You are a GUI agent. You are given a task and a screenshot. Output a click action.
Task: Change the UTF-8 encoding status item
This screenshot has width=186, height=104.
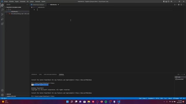pyautogui.click(x=157, y=98)
